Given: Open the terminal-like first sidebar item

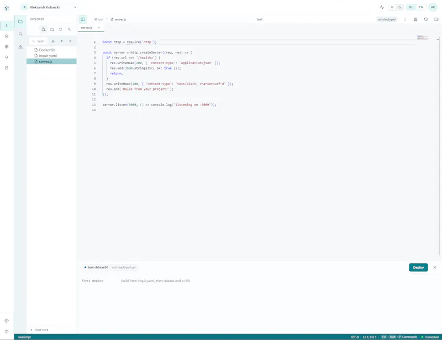Looking at the screenshot, I should click(7, 25).
